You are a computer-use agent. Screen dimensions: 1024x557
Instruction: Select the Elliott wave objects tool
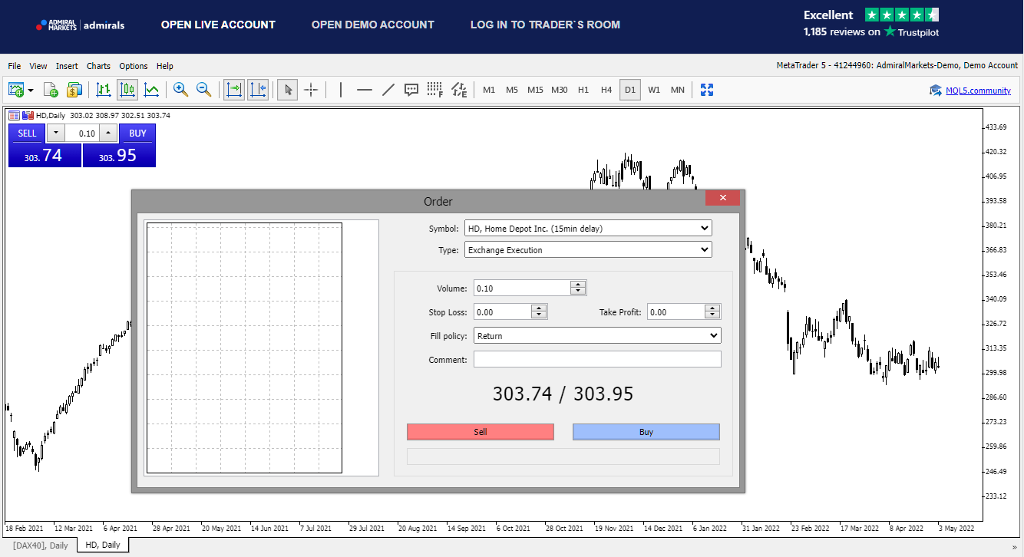tap(459, 90)
